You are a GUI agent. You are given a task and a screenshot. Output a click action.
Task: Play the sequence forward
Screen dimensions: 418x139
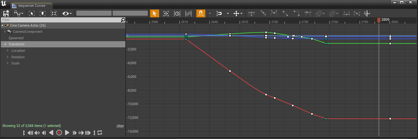tap(67, 133)
